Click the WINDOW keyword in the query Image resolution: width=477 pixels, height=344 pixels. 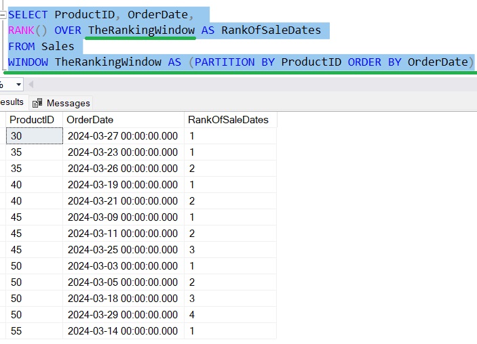[x=28, y=62]
